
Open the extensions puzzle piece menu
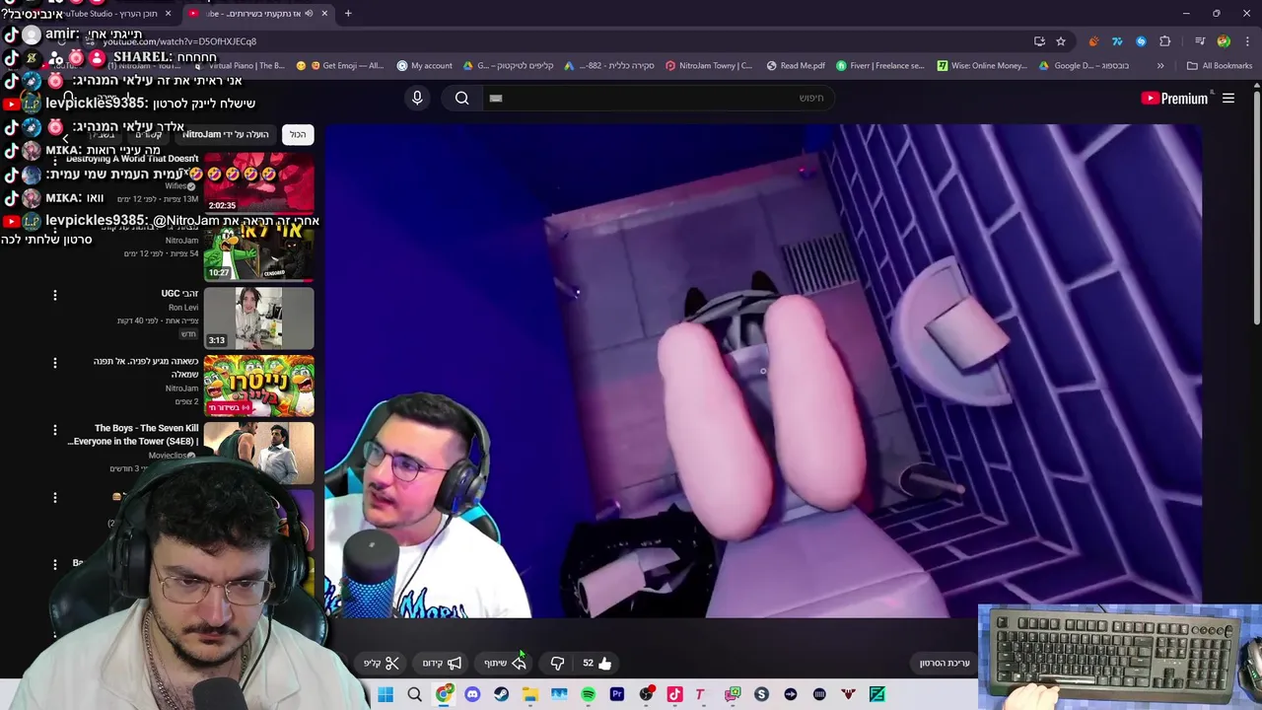point(1165,41)
